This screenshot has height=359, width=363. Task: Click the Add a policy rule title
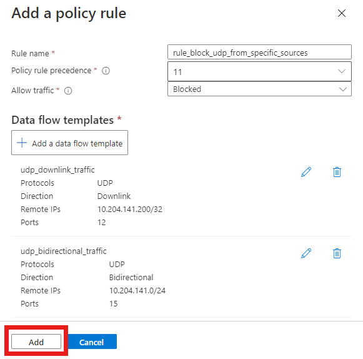point(69,13)
